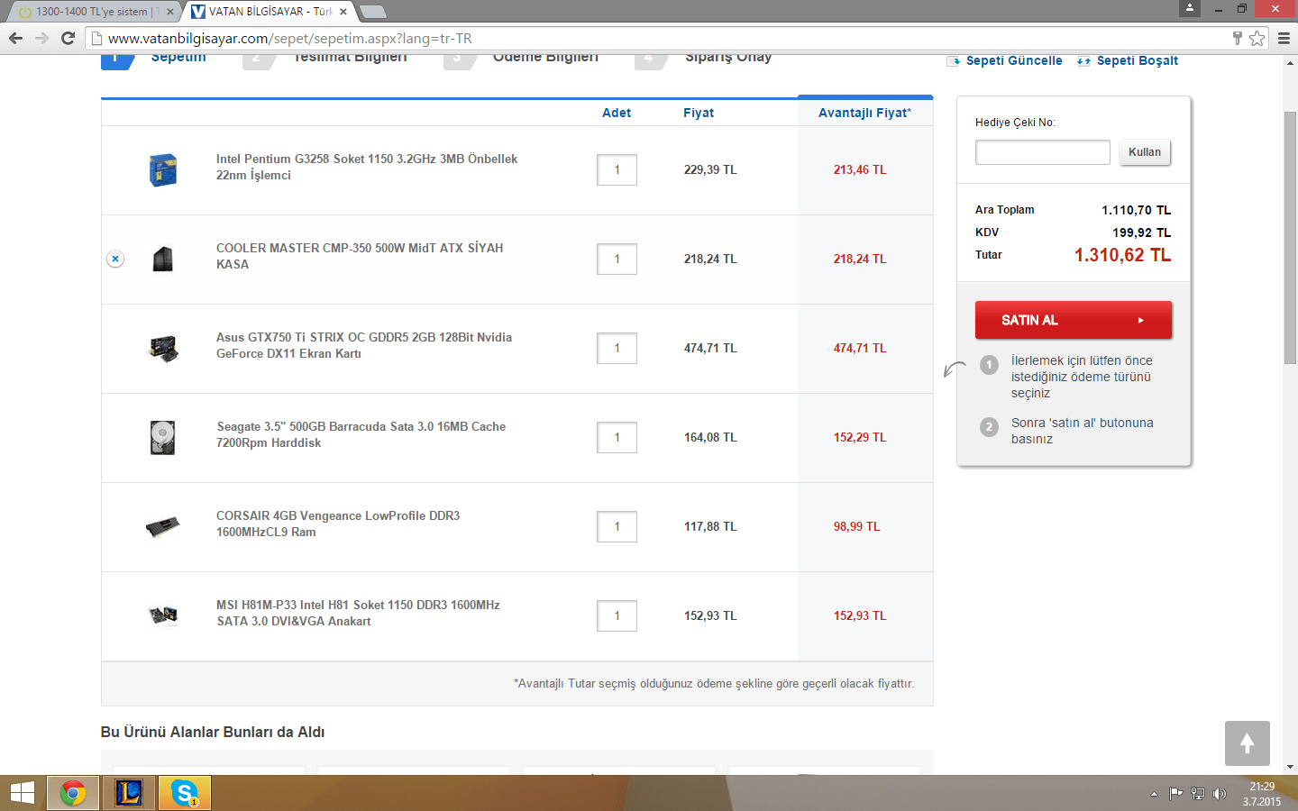Click the Tutar total 1.310,62 TL
Screen dimensions: 1298x811
tap(1122, 255)
